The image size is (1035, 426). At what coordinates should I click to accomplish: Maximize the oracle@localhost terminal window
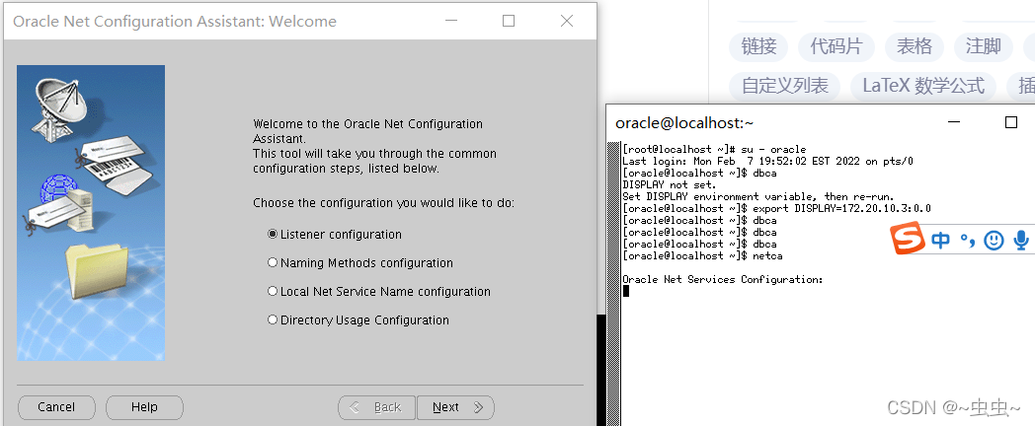tap(1010, 122)
